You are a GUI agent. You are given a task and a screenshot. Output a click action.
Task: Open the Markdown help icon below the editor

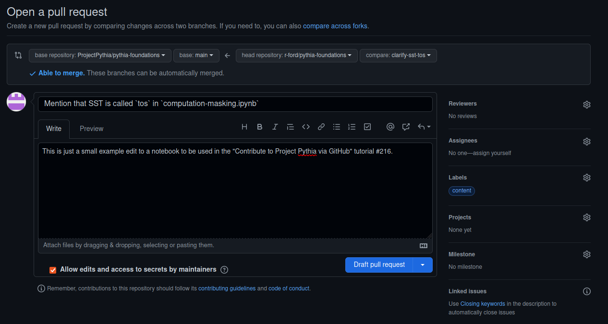423,245
